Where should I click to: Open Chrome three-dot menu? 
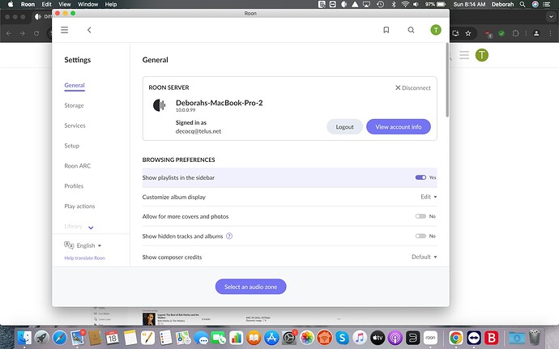click(x=550, y=33)
